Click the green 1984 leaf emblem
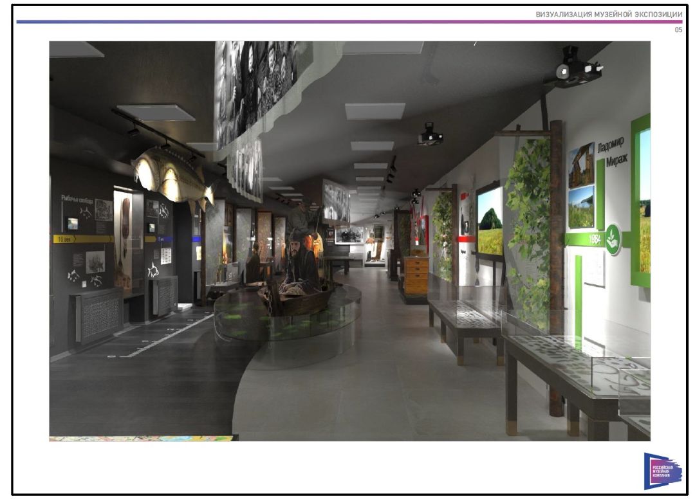The height and width of the screenshot is (501, 695). (613, 239)
